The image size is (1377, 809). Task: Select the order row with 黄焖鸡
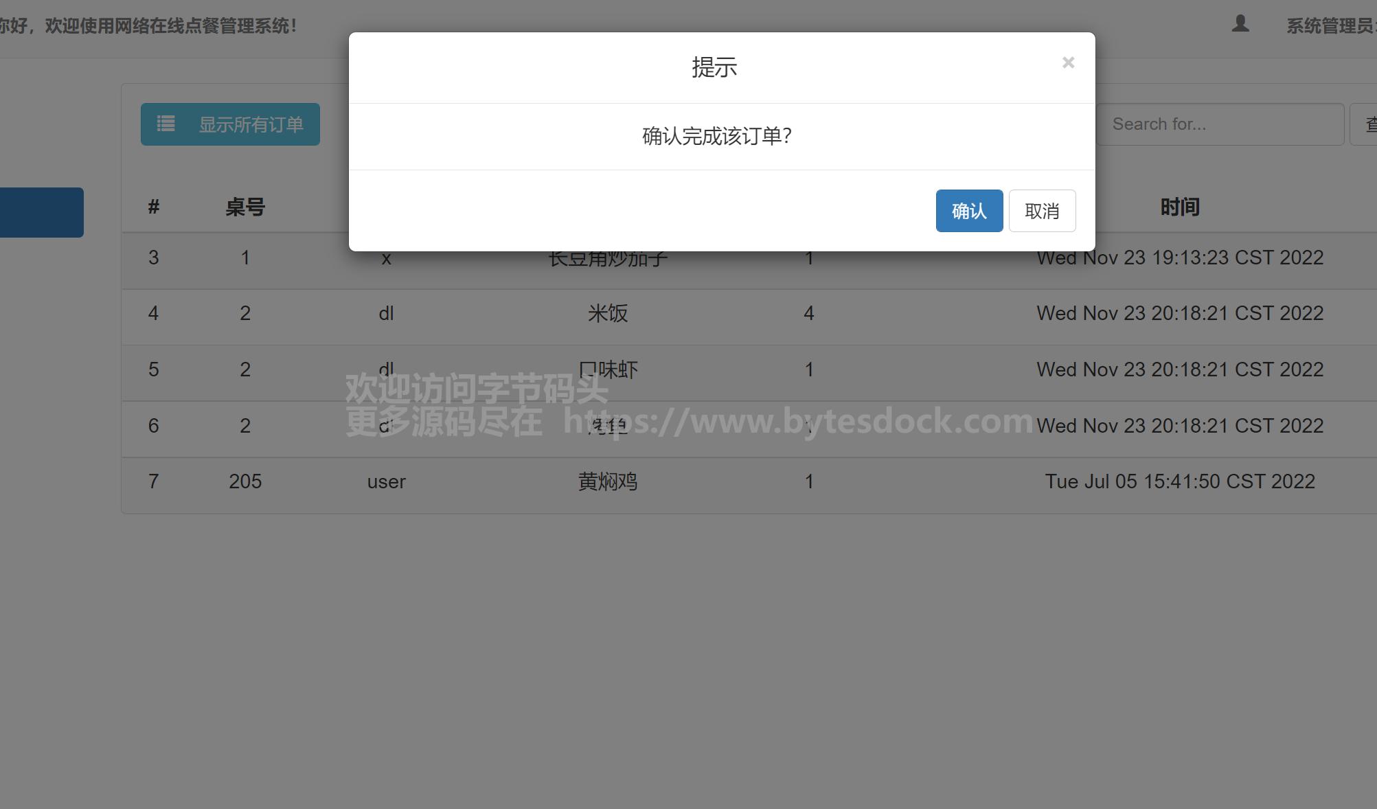tap(607, 482)
